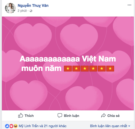Image resolution: width=135 pixels, height=129 pixels.
Task: View who reacted: Mỹ Linh Trần và 21 người khác
Action: [x=43, y=126]
